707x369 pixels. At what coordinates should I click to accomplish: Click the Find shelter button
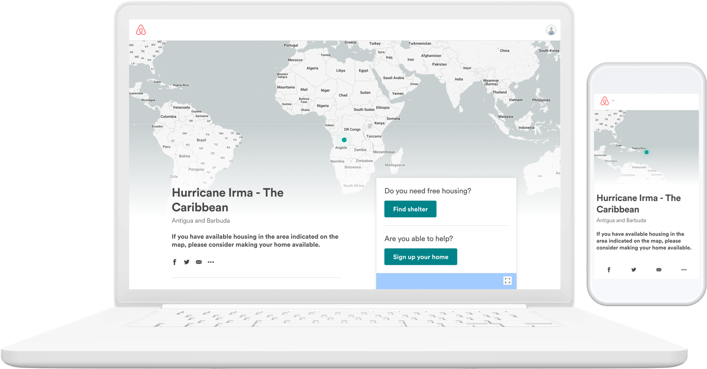tap(410, 209)
